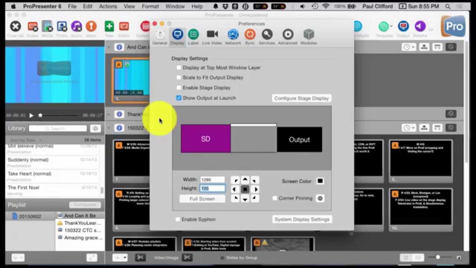476x268 pixels.
Task: Select Amazing grace in playlist
Action: pyautogui.click(x=80, y=237)
